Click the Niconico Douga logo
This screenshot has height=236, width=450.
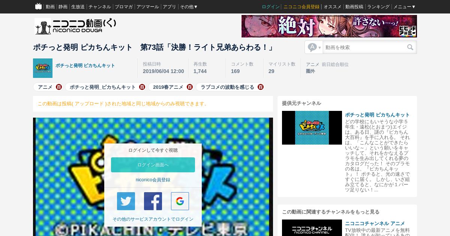click(x=75, y=26)
